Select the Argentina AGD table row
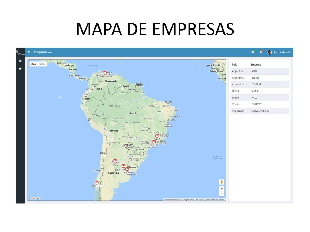 [x=259, y=71]
